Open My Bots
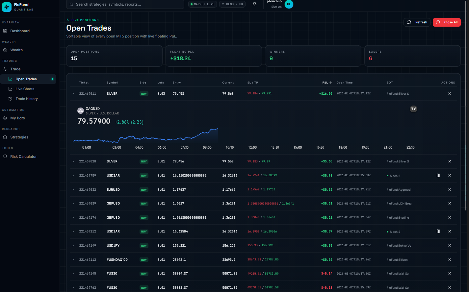The height and width of the screenshot is (292, 469). point(28,118)
